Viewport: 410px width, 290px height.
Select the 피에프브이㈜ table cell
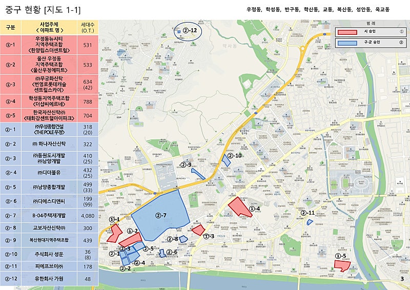(49, 266)
